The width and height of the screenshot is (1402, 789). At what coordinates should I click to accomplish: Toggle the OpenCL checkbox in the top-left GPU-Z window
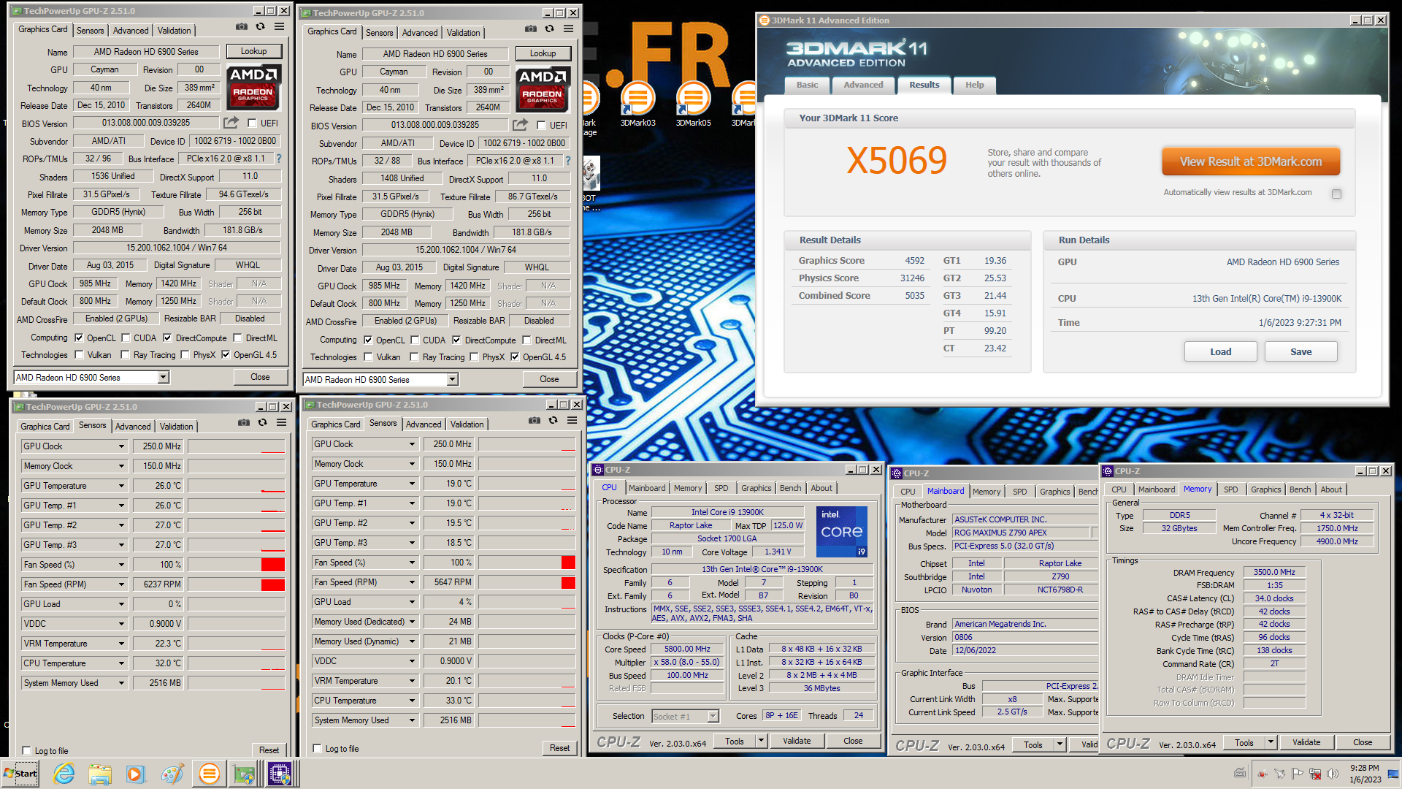(80, 338)
